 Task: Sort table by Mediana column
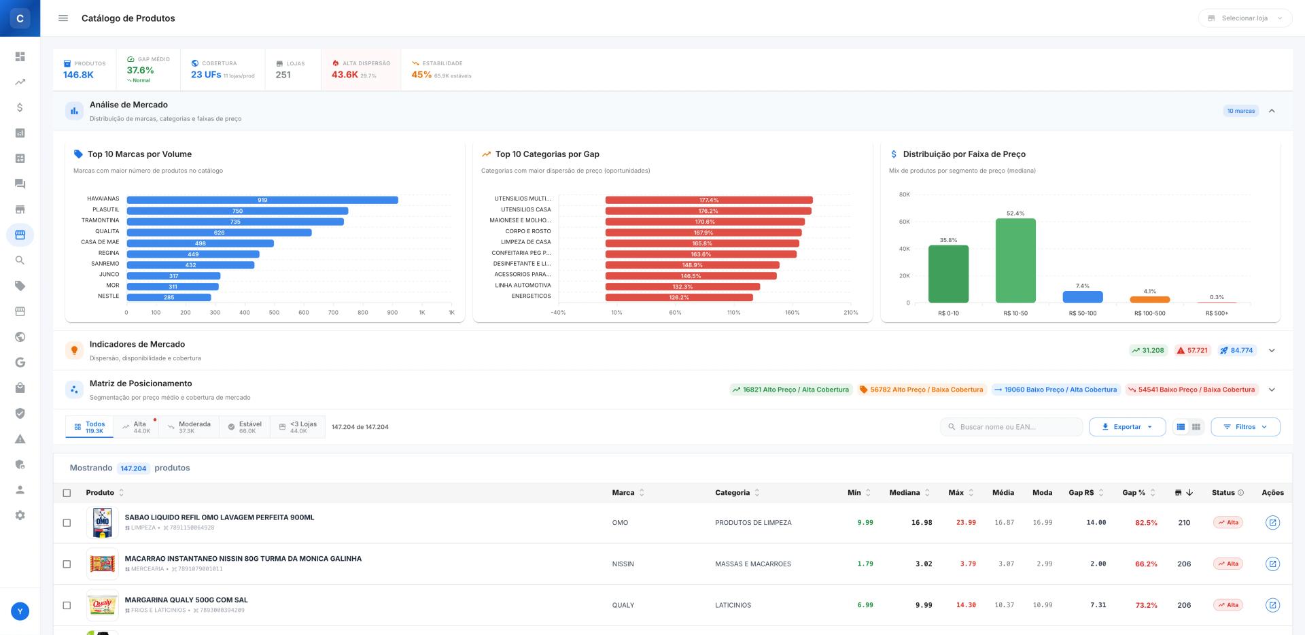click(x=910, y=493)
